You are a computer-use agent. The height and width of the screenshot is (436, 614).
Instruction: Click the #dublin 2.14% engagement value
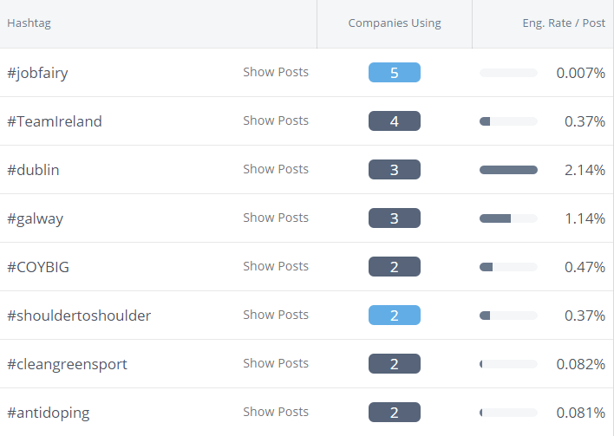pyautogui.click(x=585, y=170)
